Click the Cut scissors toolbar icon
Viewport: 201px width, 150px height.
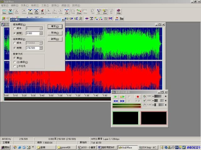43,12
